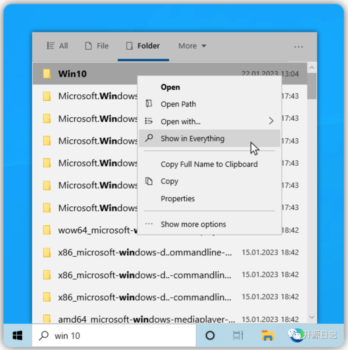
Task: Click the Folder filter icon
Action: pos(130,45)
